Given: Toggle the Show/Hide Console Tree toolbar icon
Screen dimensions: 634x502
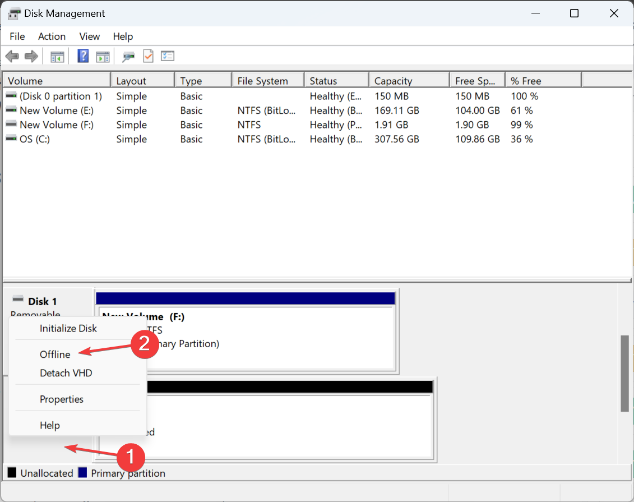Looking at the screenshot, I should pos(57,56).
